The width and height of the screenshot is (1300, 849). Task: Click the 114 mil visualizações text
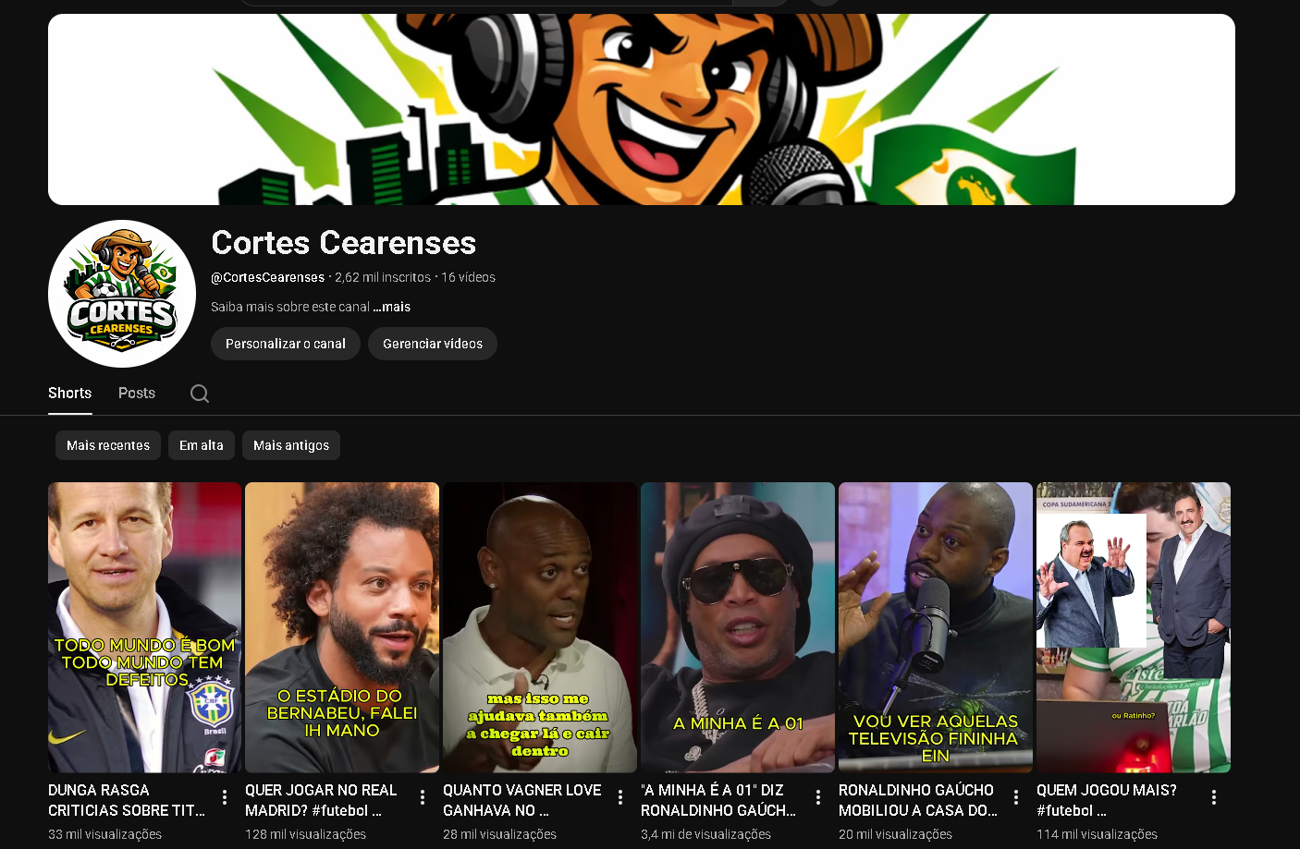tap(1098, 834)
